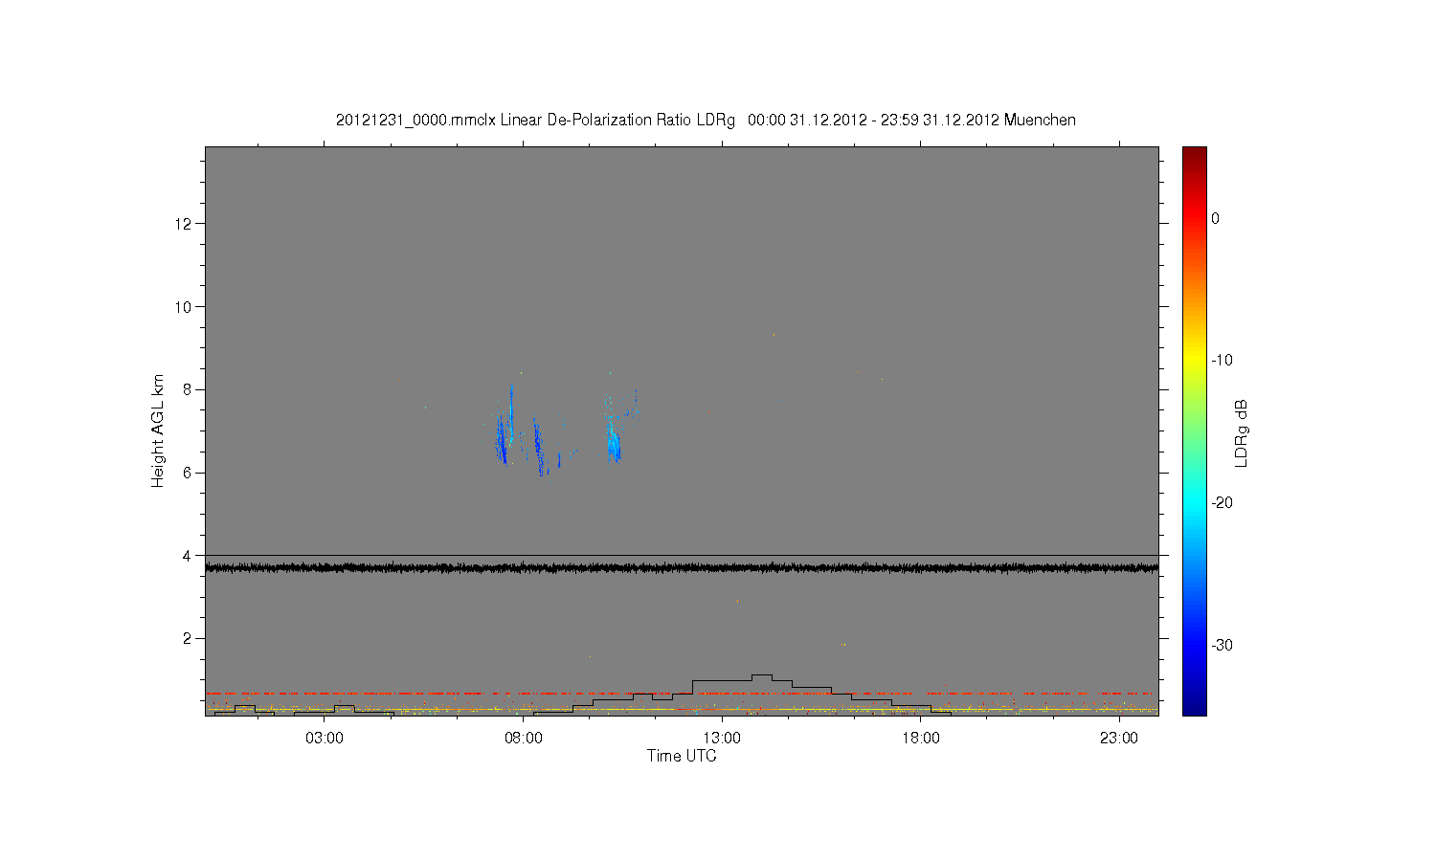Click the plot title text '20121231_0000.mmclx'
The height and width of the screenshot is (861, 1436).
(x=415, y=121)
